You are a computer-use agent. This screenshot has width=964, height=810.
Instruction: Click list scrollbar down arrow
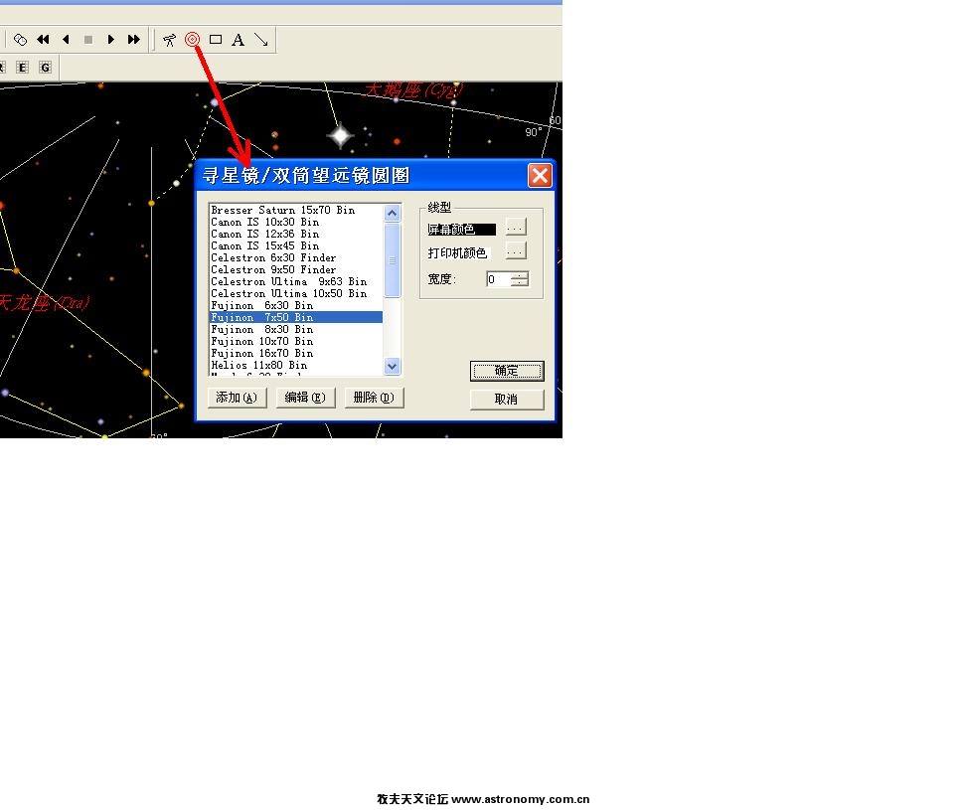[x=393, y=367]
